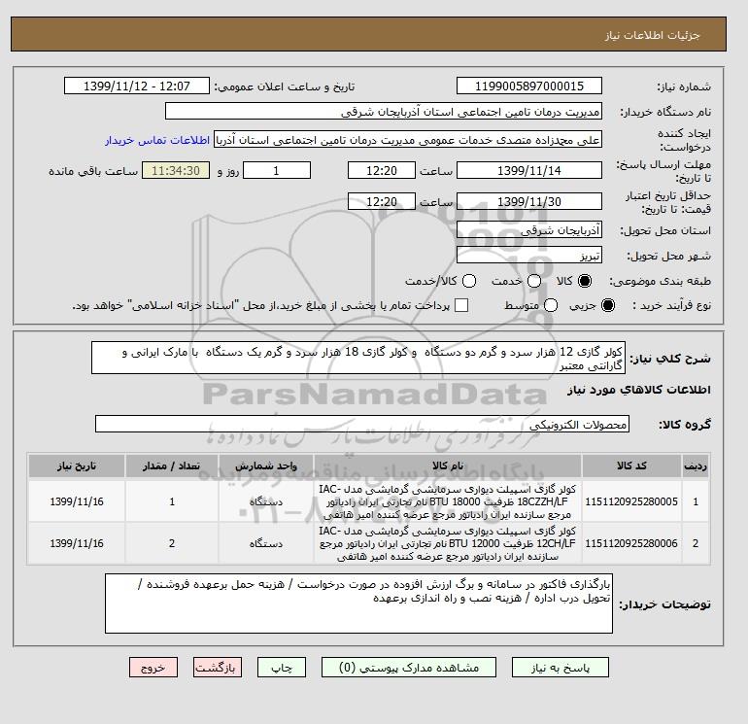Select the جزیی purchase type radio
Screen dimensions: 748x724
pos(608,305)
